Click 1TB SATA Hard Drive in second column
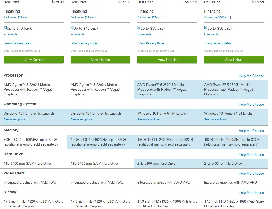This screenshot has height=209, width=272. click(94, 163)
